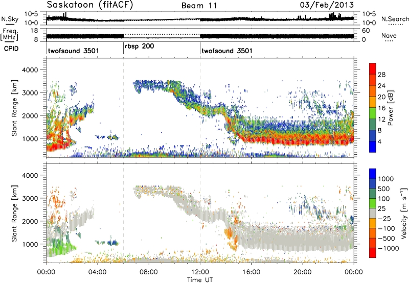Viewport: 409px width, 283px height.
Task: Click the "04:00" time axis label
Action: (x=97, y=272)
